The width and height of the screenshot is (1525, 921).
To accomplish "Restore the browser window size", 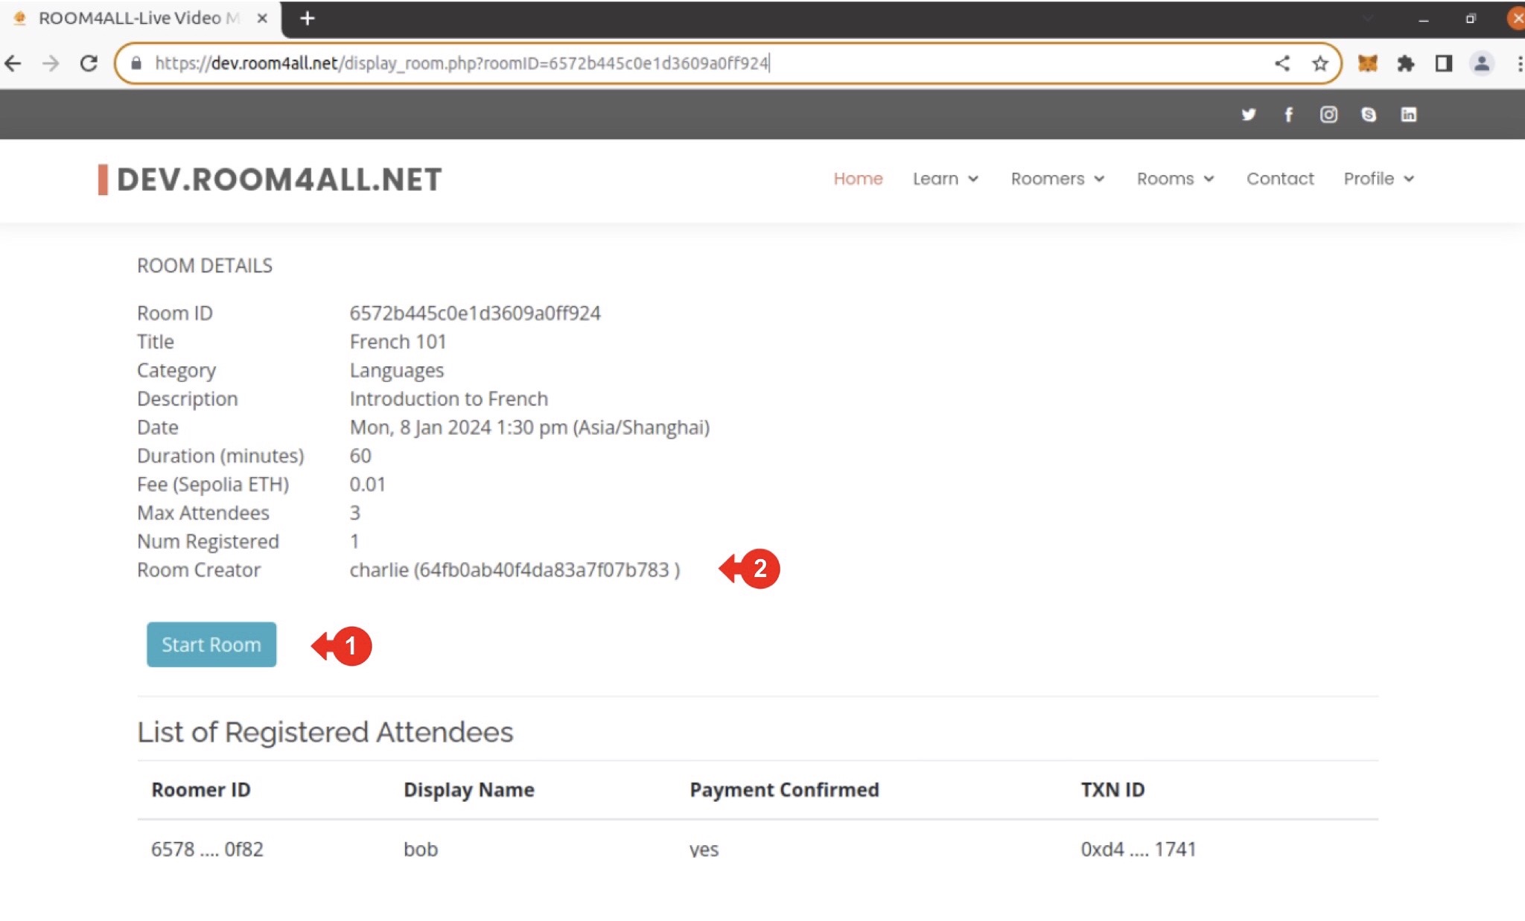I will (1470, 19).
